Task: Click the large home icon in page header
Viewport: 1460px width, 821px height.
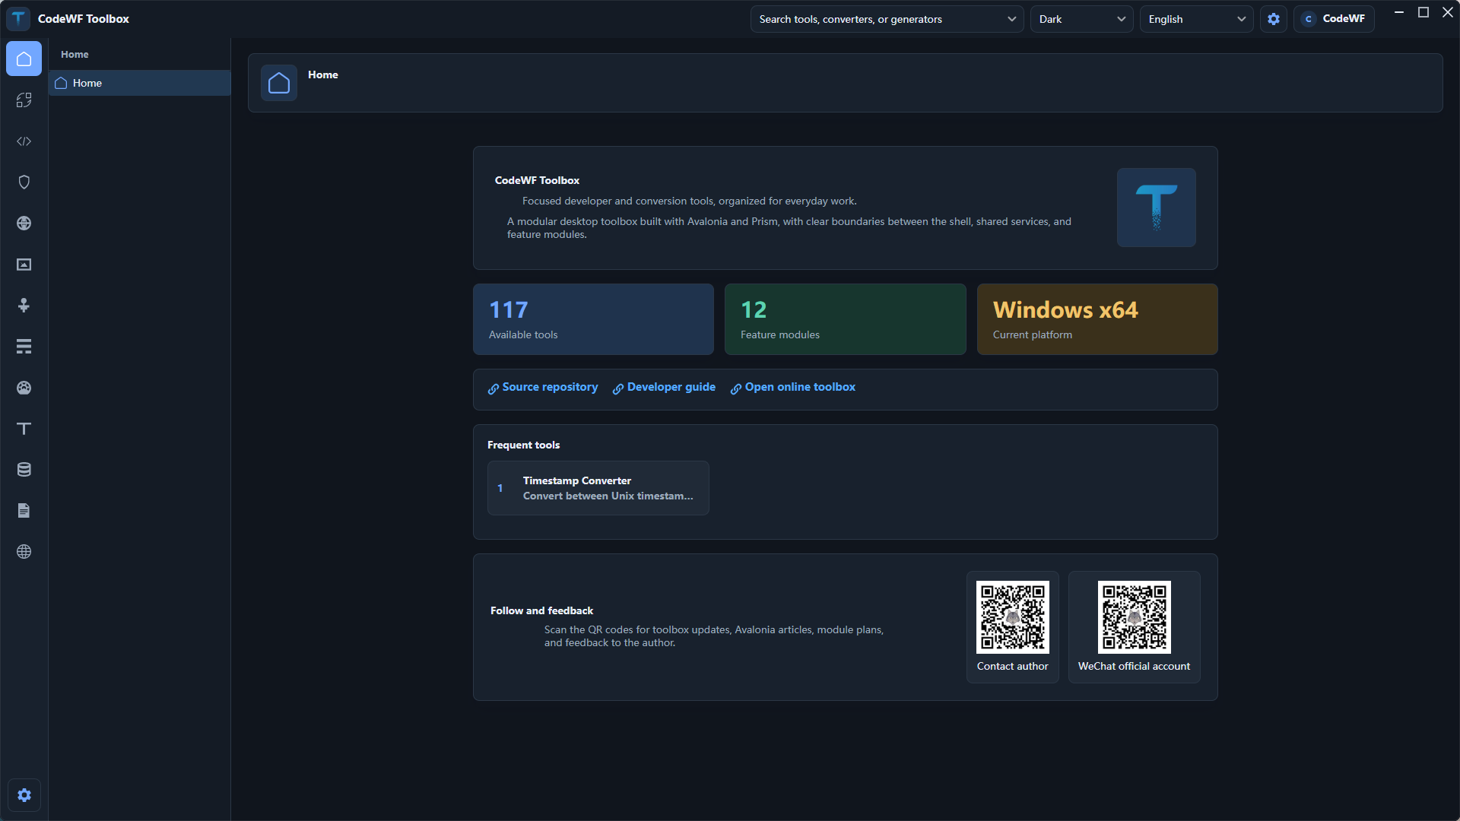Action: pos(279,83)
